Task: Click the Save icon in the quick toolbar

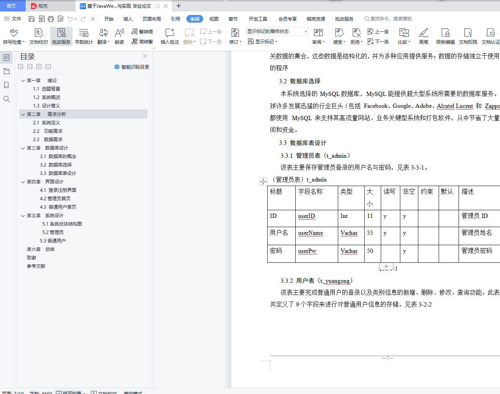Action: [x=32, y=19]
